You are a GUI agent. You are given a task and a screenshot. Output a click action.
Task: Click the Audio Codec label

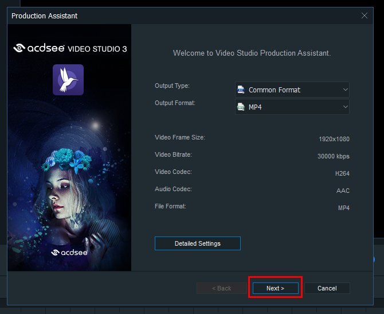173,189
